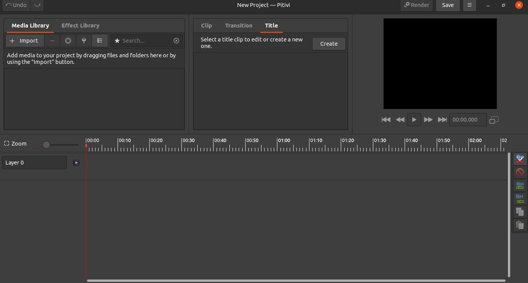The image size is (528, 283).
Task: Minimize the Pitivi window
Action: tap(488, 5)
